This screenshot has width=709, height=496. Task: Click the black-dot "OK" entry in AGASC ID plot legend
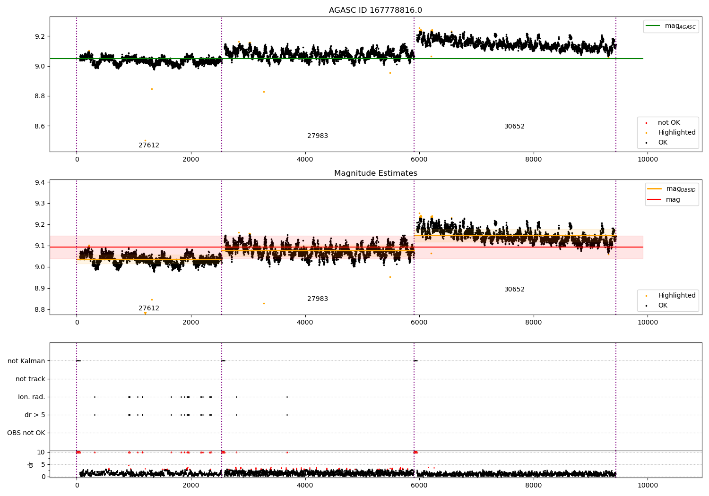[x=663, y=143]
